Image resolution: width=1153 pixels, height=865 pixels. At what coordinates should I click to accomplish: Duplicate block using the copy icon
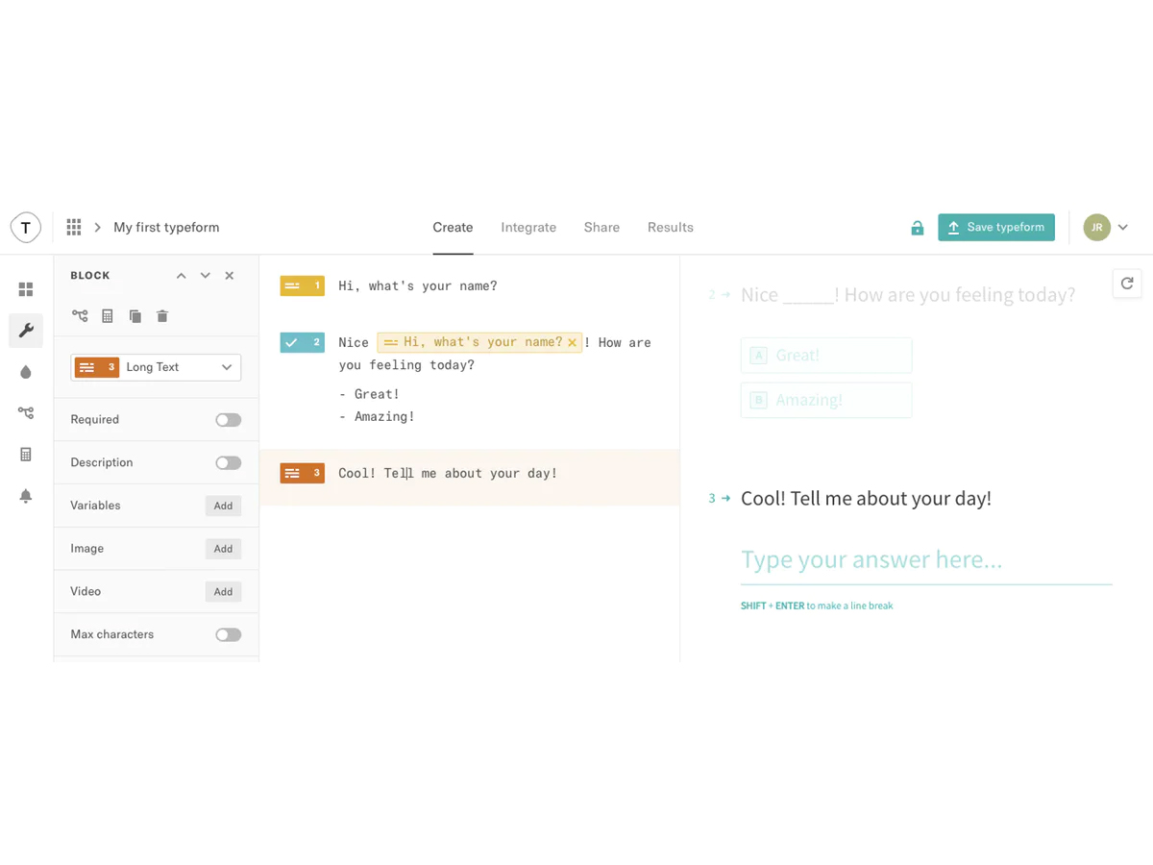pyautogui.click(x=135, y=316)
